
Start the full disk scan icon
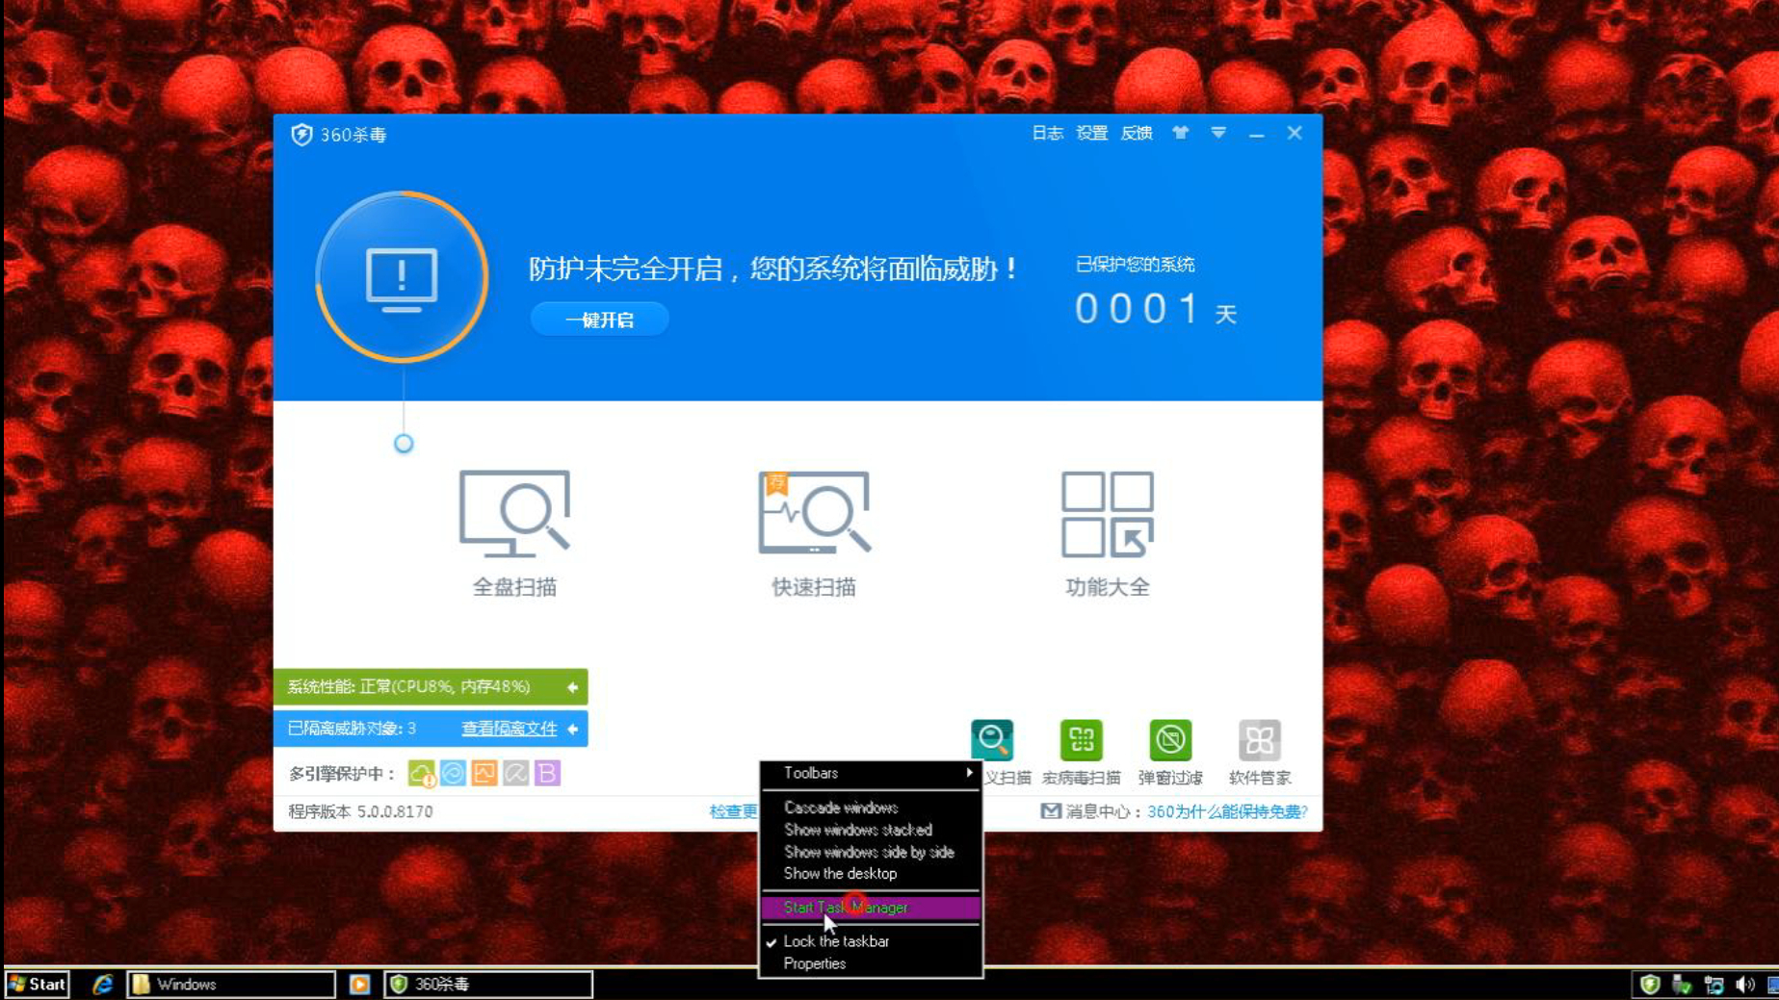(x=514, y=513)
